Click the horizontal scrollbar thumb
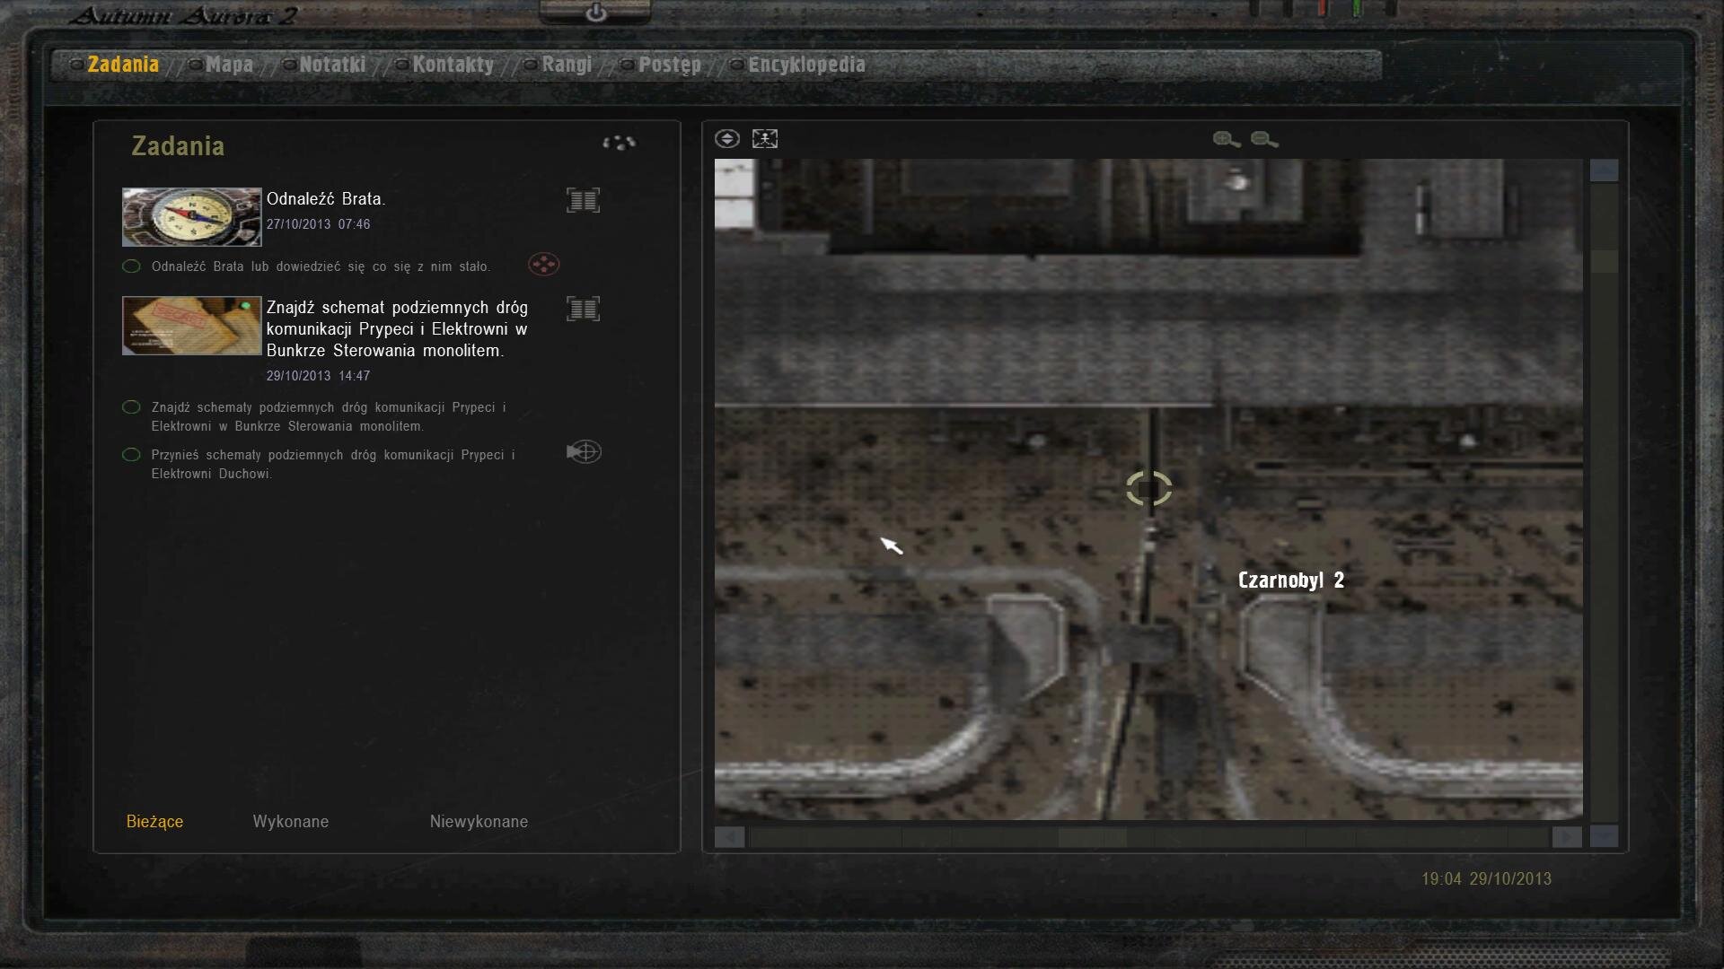The image size is (1724, 969). pos(1092,837)
